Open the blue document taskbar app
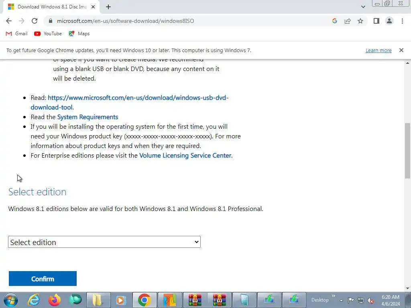Screen dimensions: 411x308 tap(244, 300)
